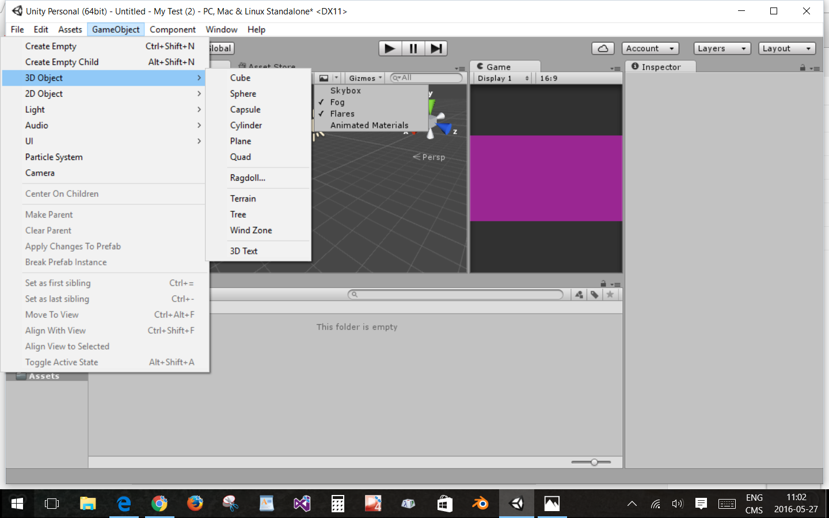Image resolution: width=829 pixels, height=518 pixels.
Task: Click the star icon to save search
Action: pyautogui.click(x=610, y=294)
